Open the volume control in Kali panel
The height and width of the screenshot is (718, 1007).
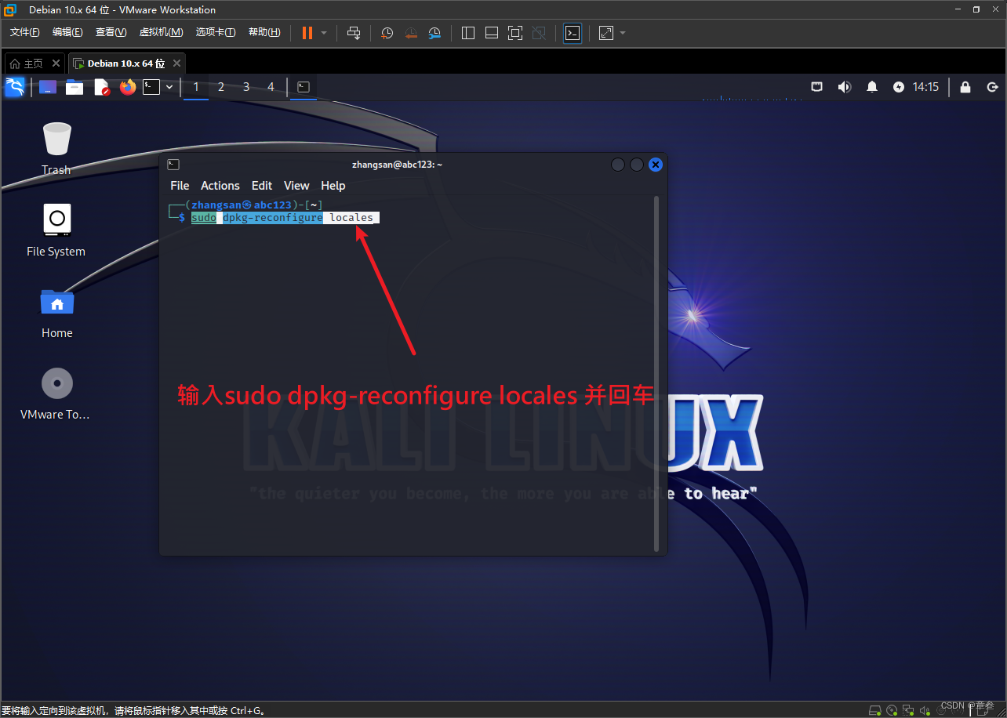tap(844, 87)
